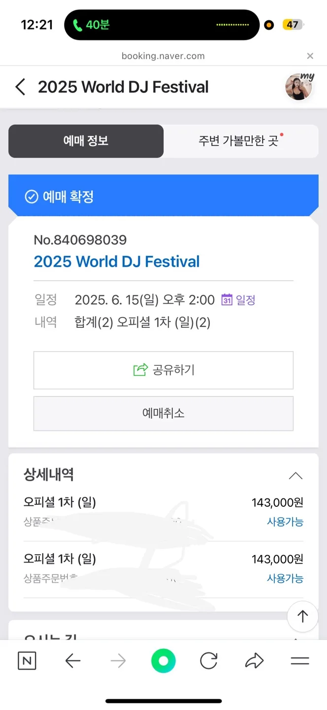
Task: Share the page with the curved arrow icon
Action: click(x=254, y=661)
